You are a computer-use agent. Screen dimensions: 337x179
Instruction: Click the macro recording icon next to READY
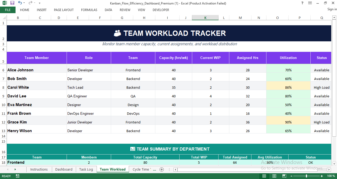point(17,176)
